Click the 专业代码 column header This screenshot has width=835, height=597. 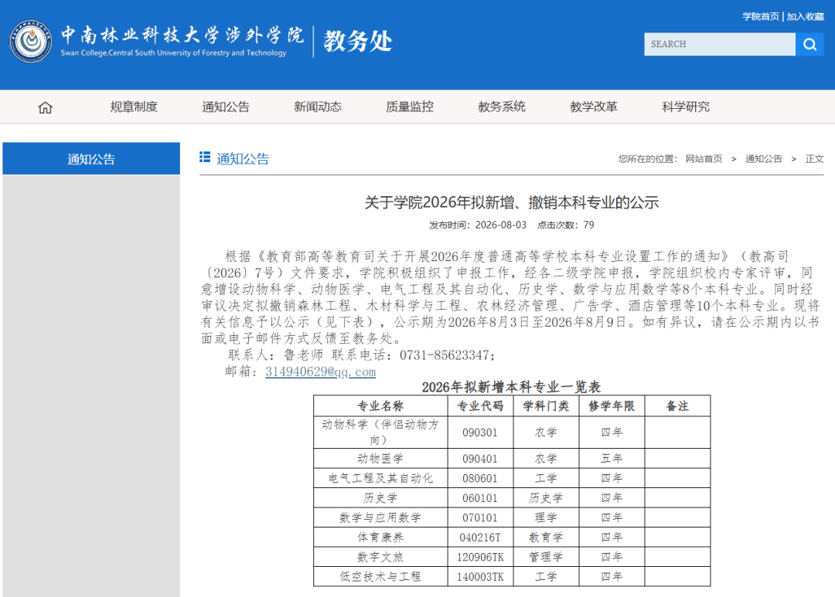(x=480, y=406)
